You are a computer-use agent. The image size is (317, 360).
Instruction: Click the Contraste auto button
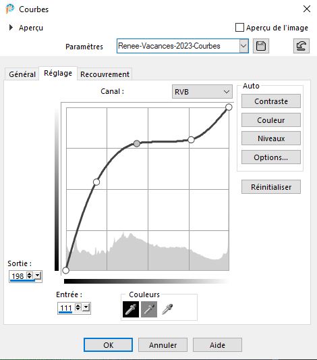point(271,101)
